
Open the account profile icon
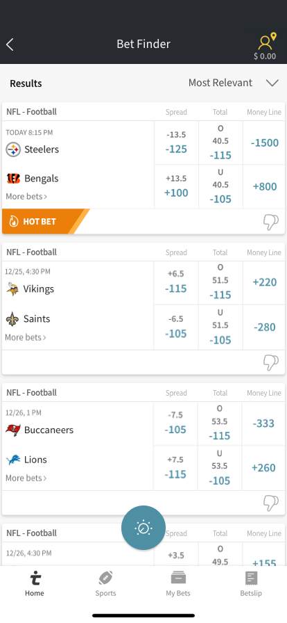coord(266,42)
